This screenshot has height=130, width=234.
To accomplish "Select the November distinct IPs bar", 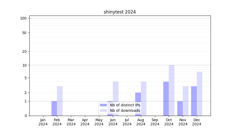I will pyautogui.click(x=180, y=108).
